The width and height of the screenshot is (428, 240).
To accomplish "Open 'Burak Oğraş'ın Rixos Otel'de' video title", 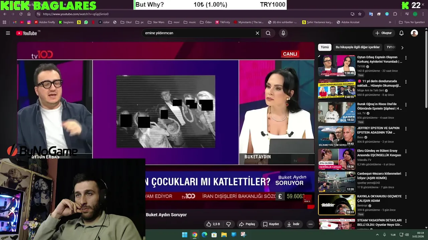I will pyautogui.click(x=379, y=106).
